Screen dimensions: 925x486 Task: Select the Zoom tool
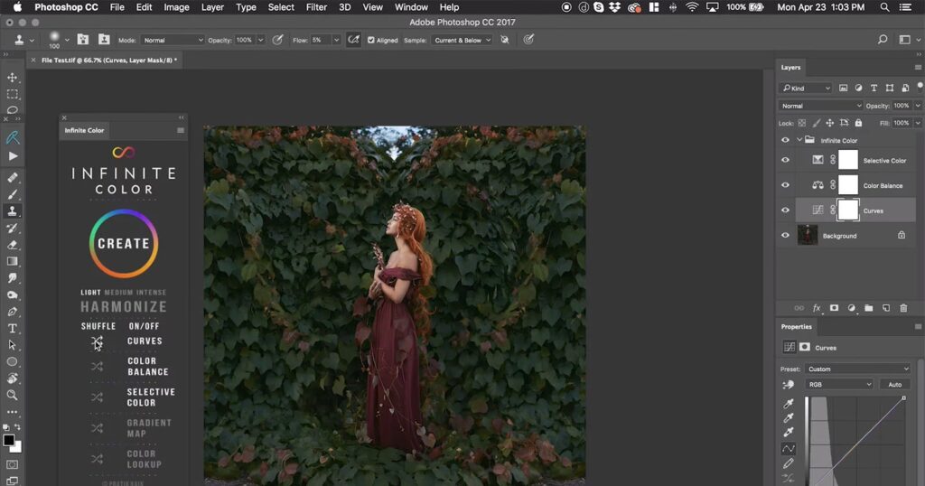click(x=13, y=395)
